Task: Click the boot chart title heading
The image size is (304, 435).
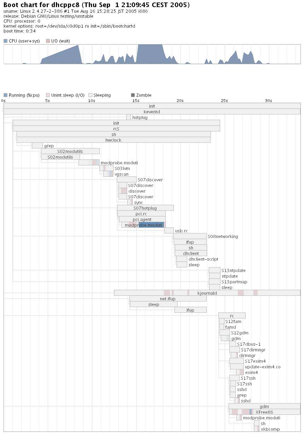Action: [96, 5]
